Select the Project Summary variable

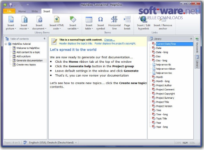coord(165,98)
